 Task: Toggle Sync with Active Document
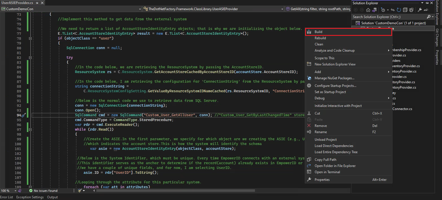(393, 10)
